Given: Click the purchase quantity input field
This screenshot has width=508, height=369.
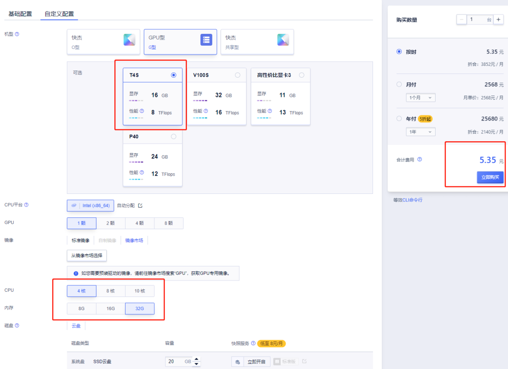Looking at the screenshot, I should coord(480,19).
